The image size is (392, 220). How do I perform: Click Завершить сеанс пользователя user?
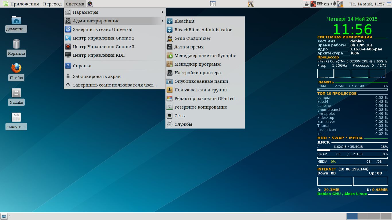coord(115,85)
